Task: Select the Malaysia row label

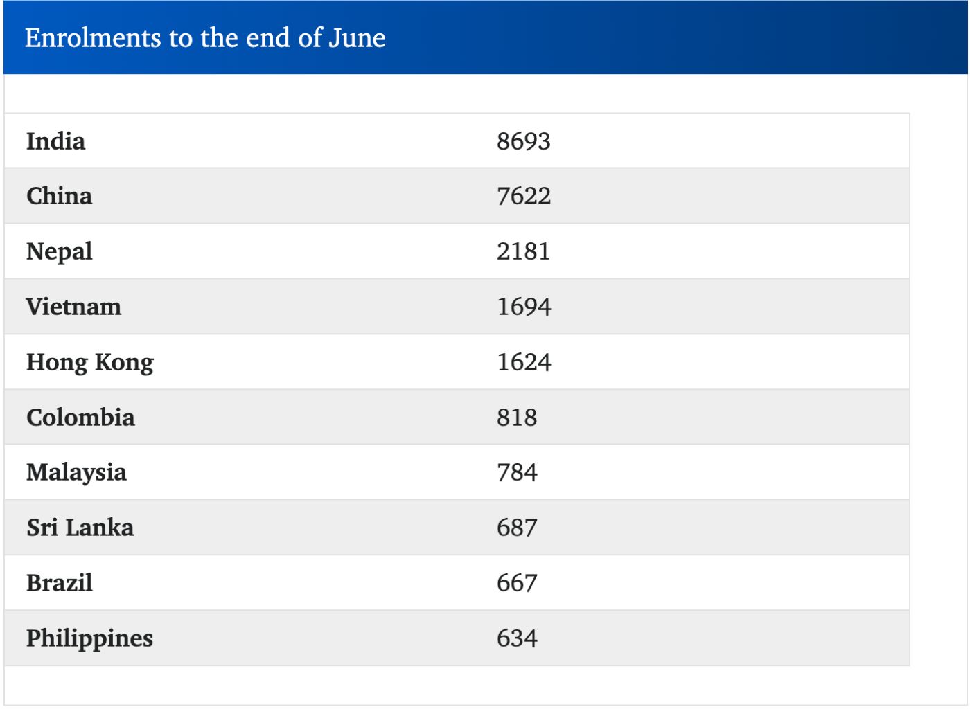Action: pos(76,472)
